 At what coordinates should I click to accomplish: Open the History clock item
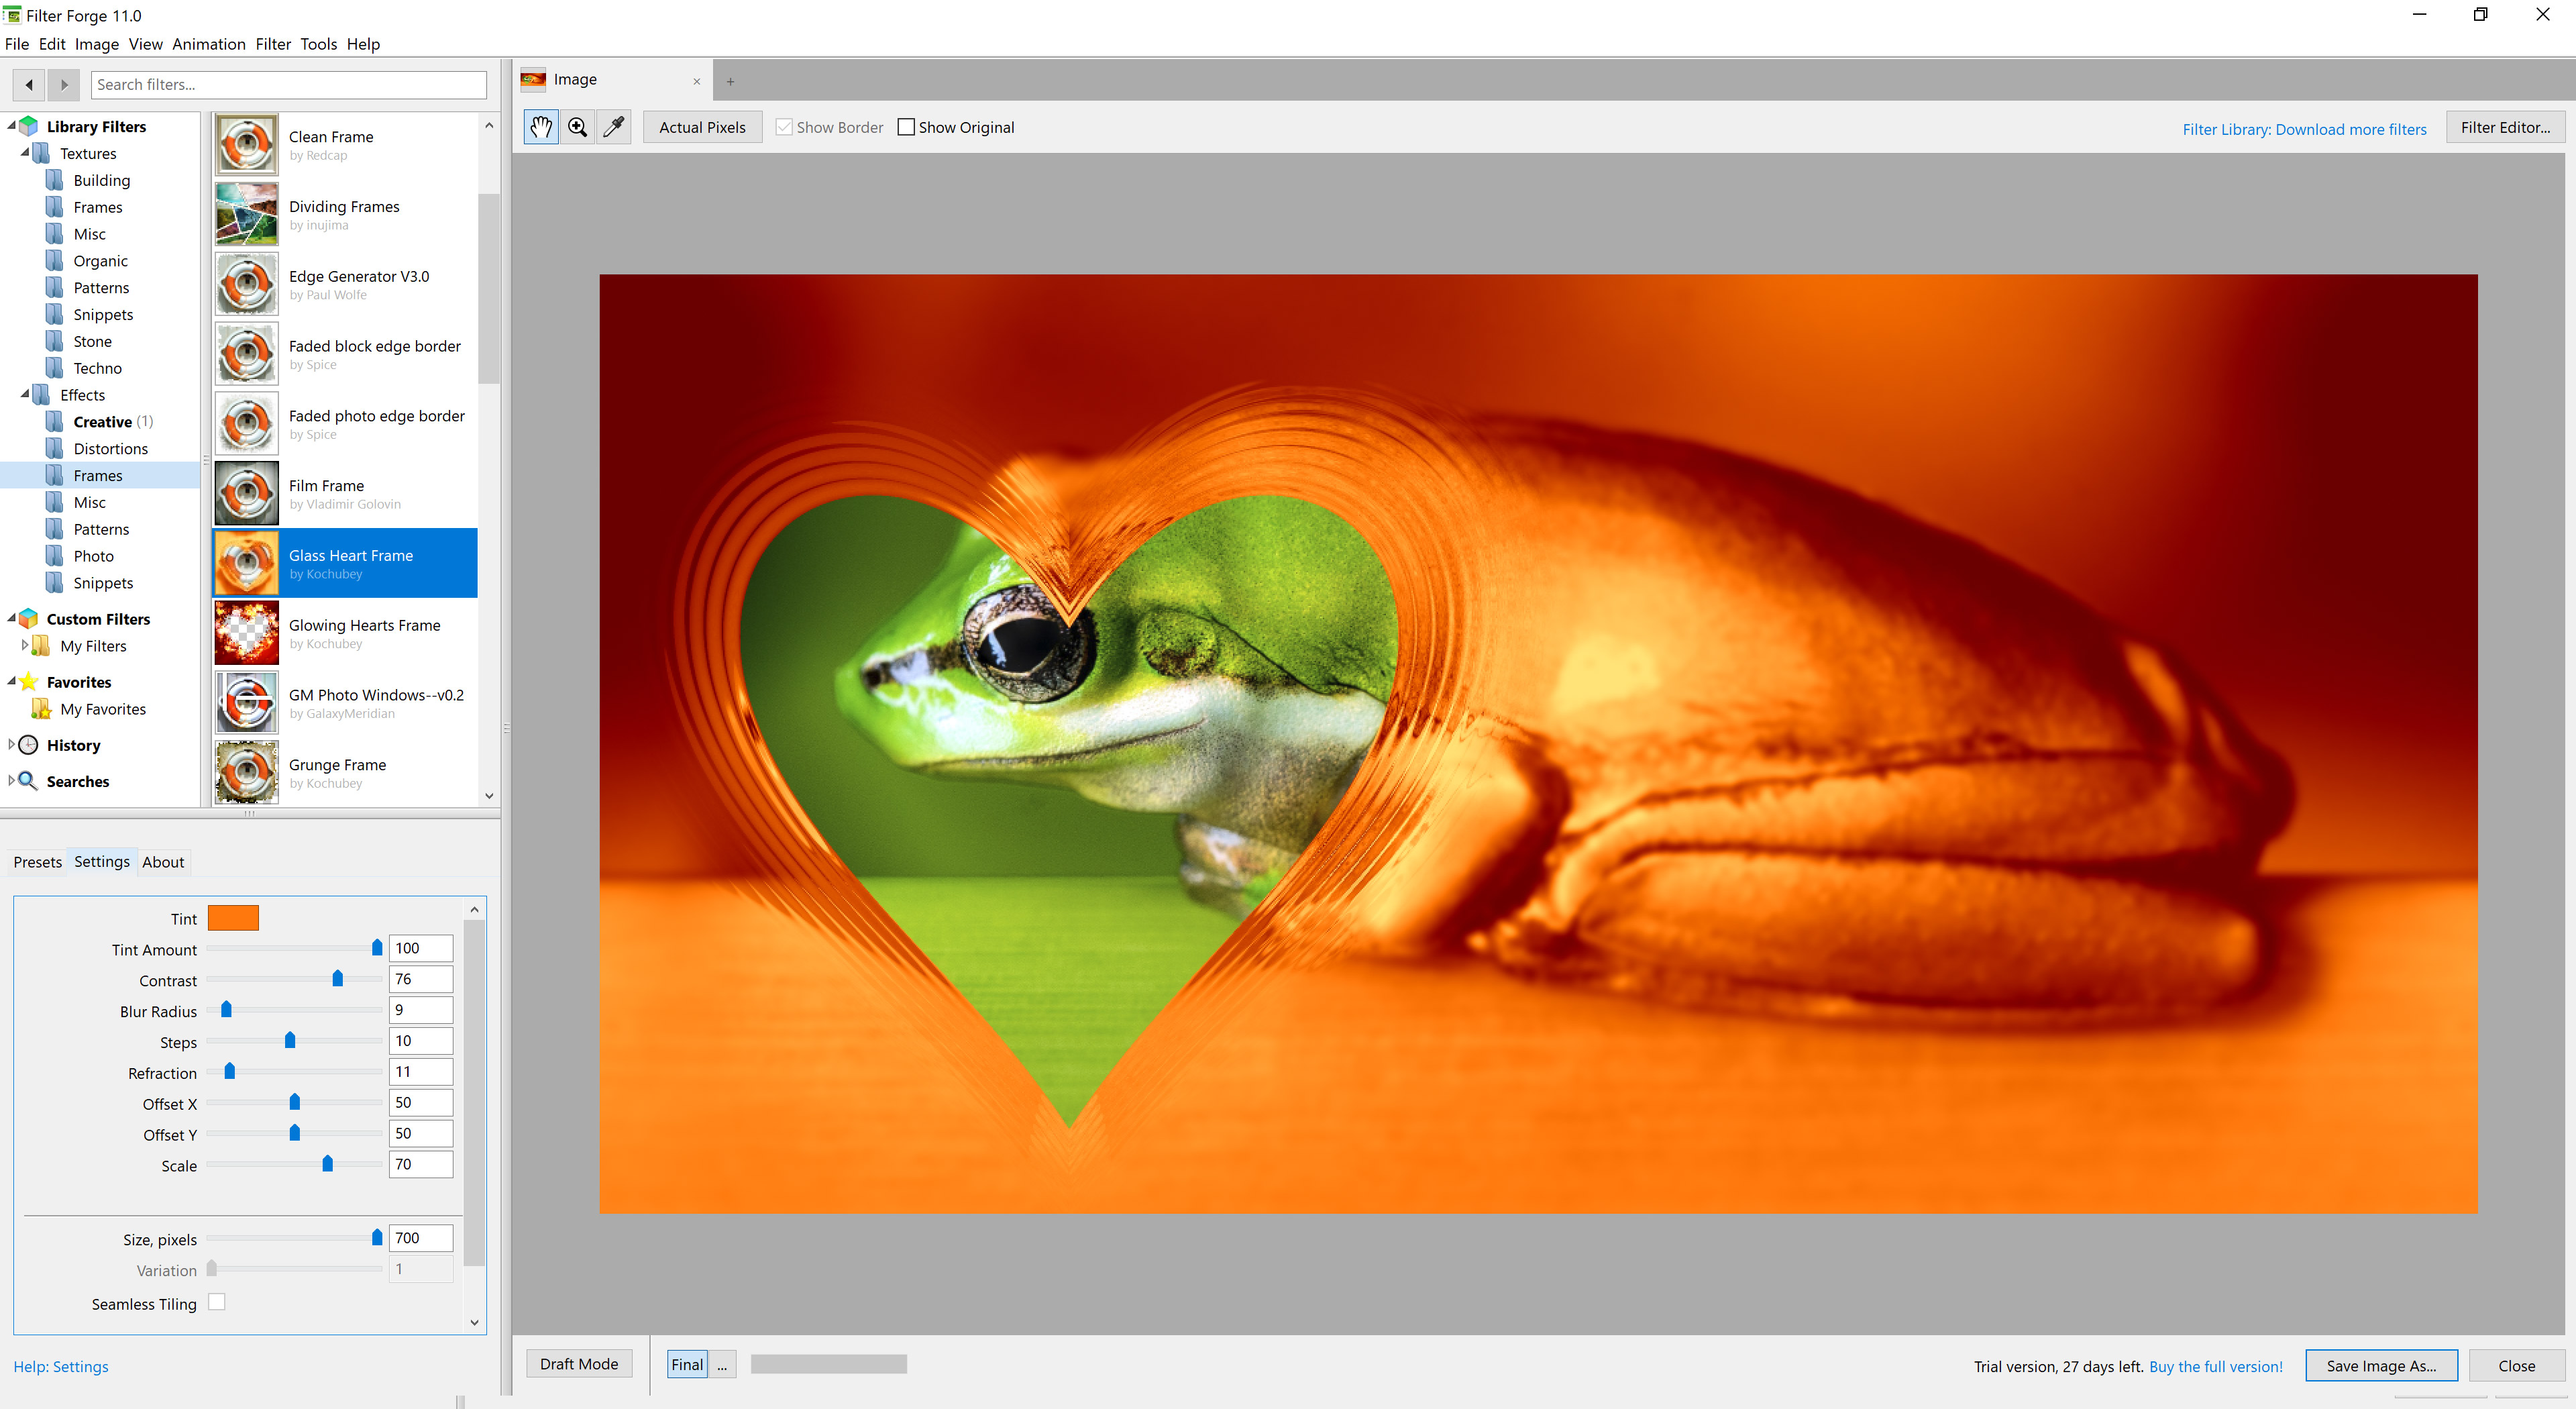73,745
